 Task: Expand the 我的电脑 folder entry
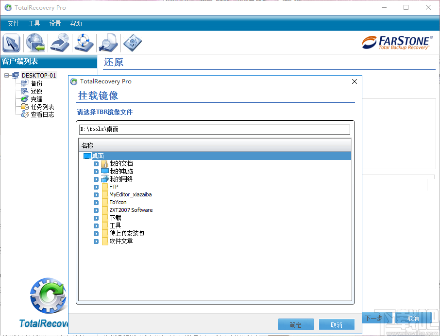click(x=96, y=171)
